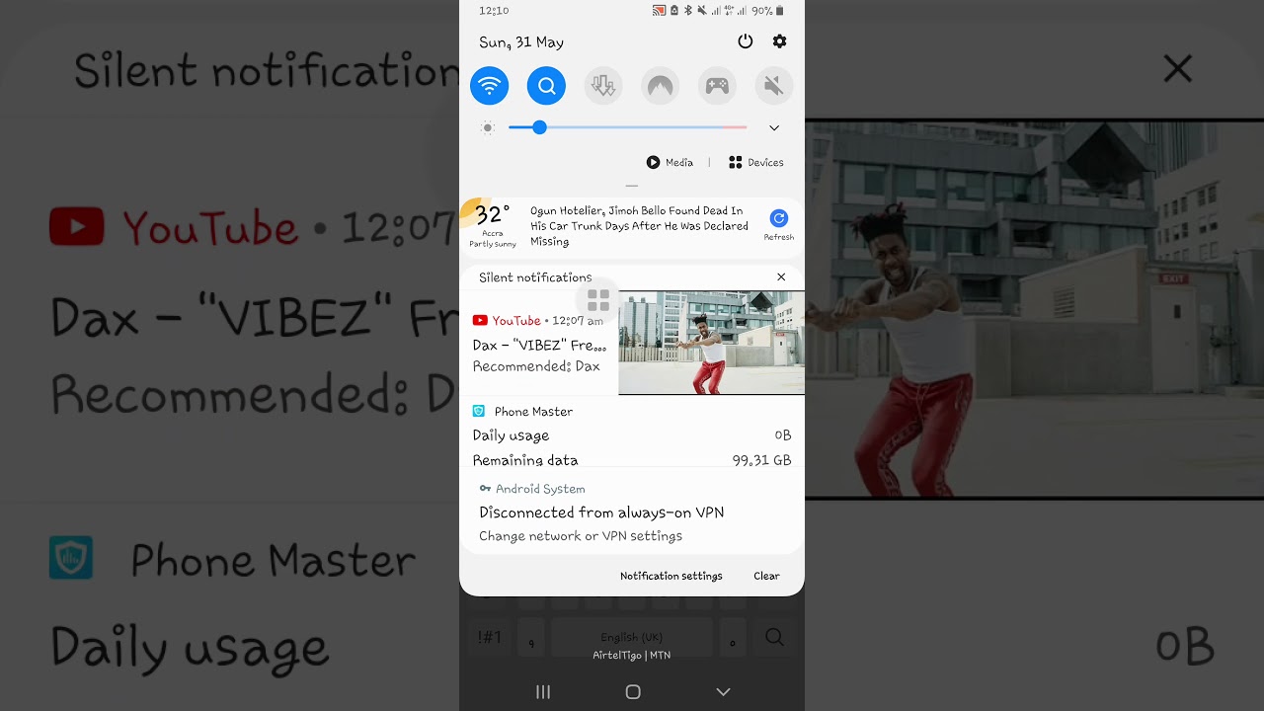Open the Dax VIBEZ video thumbnail
This screenshot has height=711, width=1264.
point(711,343)
